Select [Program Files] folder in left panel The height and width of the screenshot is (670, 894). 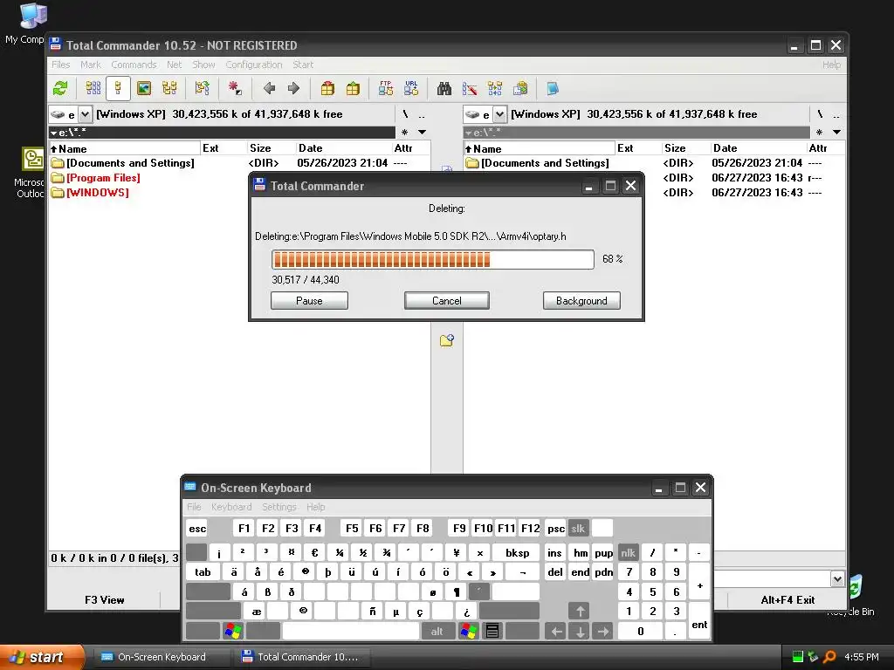pyautogui.click(x=103, y=178)
